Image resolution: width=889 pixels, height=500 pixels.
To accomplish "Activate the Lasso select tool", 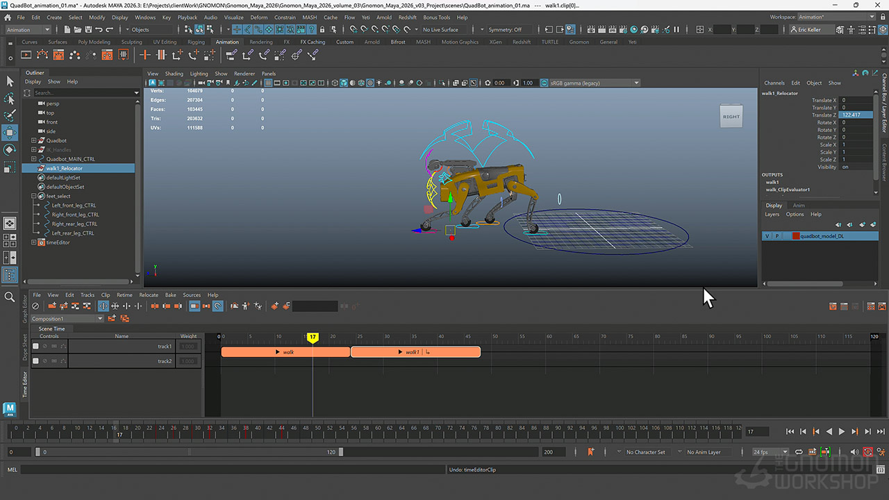I will [10, 99].
